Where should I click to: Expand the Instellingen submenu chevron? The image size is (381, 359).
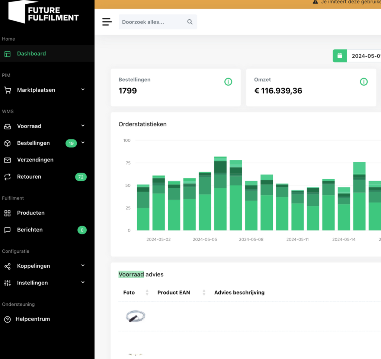pos(83,283)
